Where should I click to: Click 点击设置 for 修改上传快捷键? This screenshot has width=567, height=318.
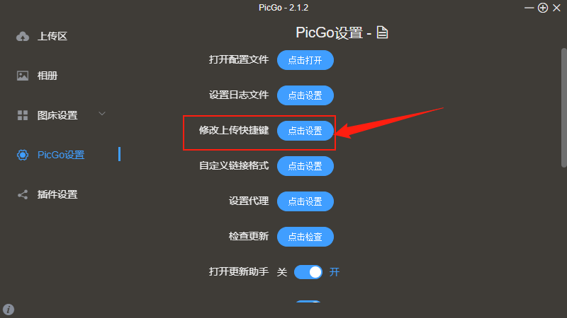tap(305, 131)
